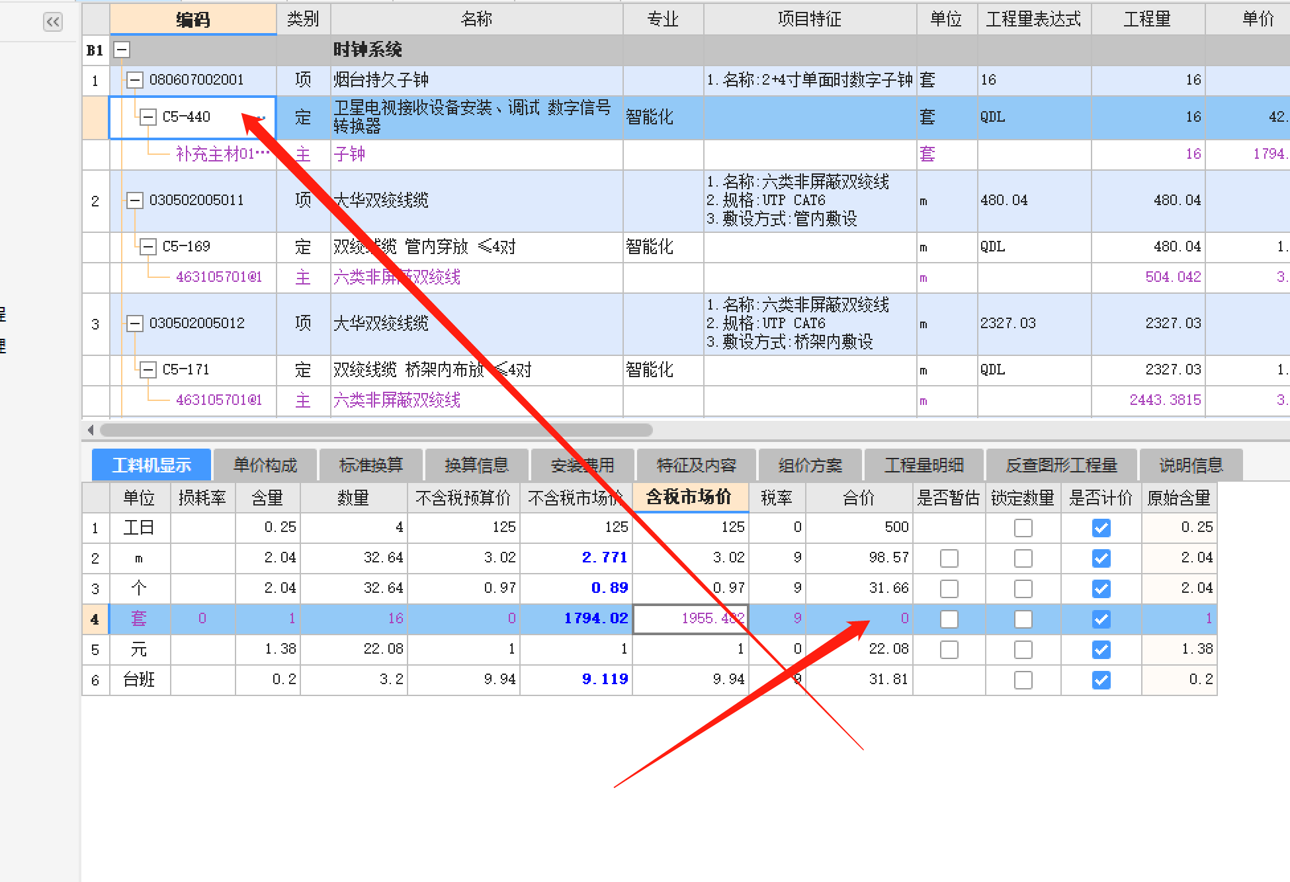Click the 原始含量 column header

1179,498
